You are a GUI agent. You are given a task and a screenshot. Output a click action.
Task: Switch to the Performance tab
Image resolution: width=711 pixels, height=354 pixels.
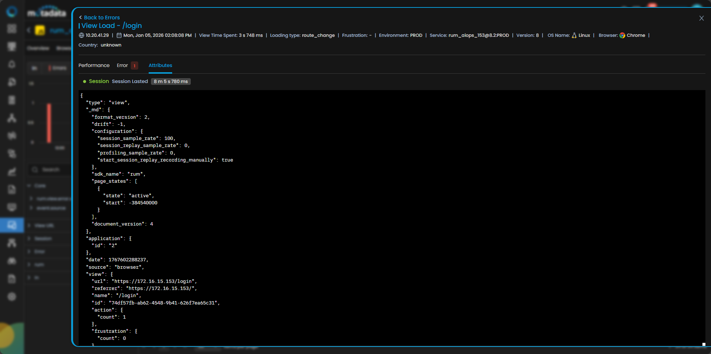(x=94, y=66)
